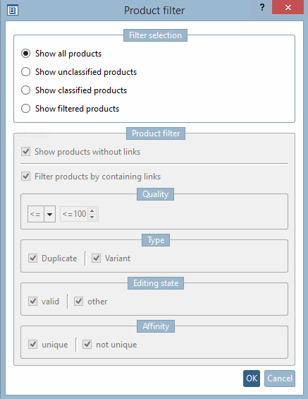Select Show all products radio button
308x399 pixels.
[x=25, y=54]
